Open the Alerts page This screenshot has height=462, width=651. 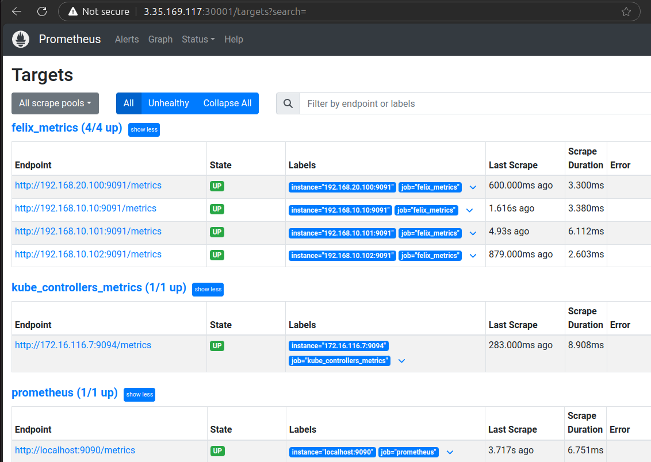pos(127,40)
